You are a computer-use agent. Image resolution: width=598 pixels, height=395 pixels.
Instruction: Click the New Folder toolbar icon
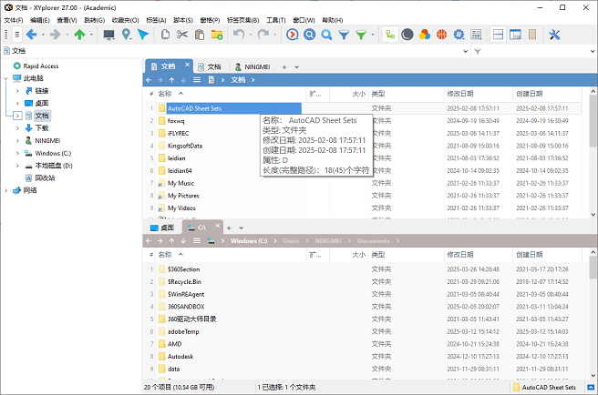click(x=217, y=35)
